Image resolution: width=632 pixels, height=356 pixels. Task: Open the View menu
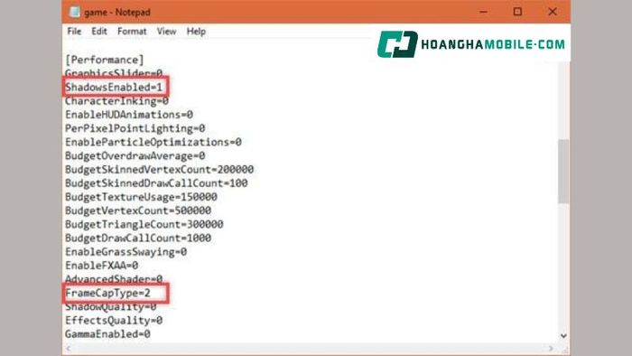166,32
